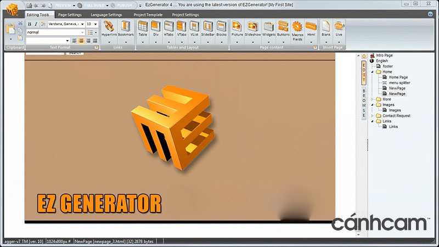
Task: Click the info icon above the EDIT tab
Action: pos(364,56)
